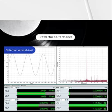The width and height of the screenshot is (112, 112).
Task: Click the THD+N Ratio meter bar
Action: coord(88,94)
